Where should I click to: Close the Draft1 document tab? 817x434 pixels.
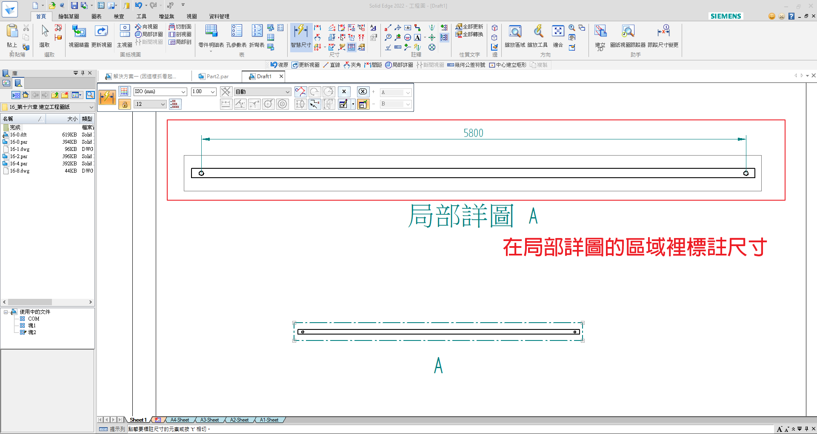[x=281, y=77]
